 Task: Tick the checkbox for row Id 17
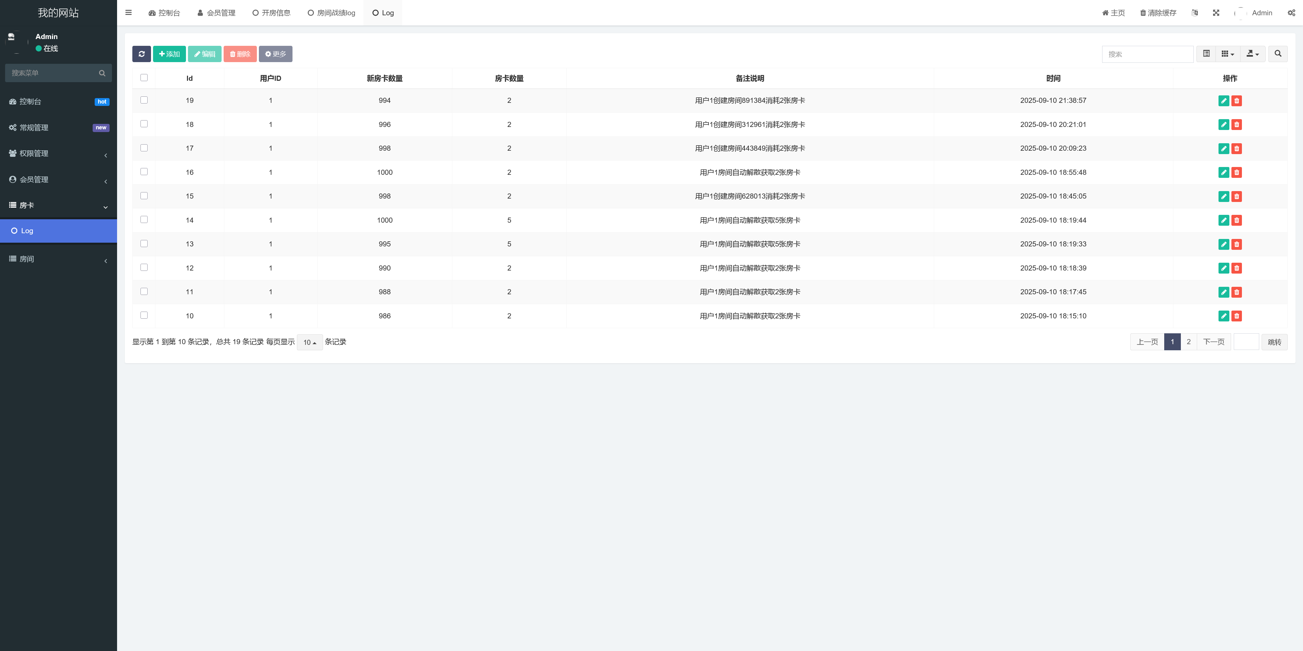tap(144, 148)
